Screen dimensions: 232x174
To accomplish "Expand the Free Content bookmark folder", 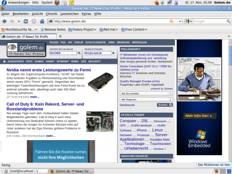I will point(134,29).
